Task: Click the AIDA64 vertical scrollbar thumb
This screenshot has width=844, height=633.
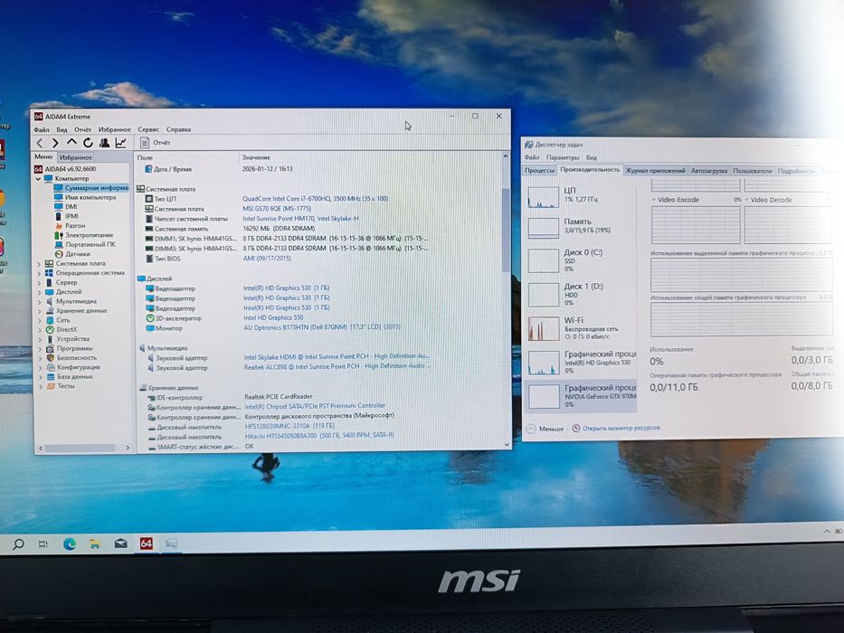Action: coord(505,229)
